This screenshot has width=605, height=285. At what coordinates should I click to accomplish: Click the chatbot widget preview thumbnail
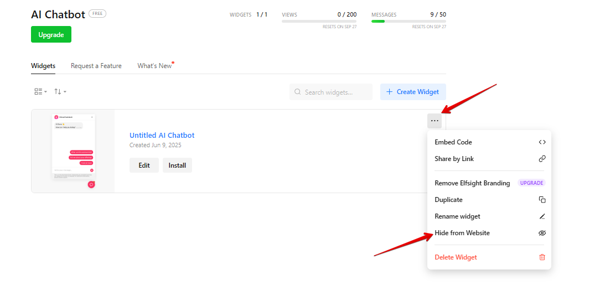pos(73,151)
